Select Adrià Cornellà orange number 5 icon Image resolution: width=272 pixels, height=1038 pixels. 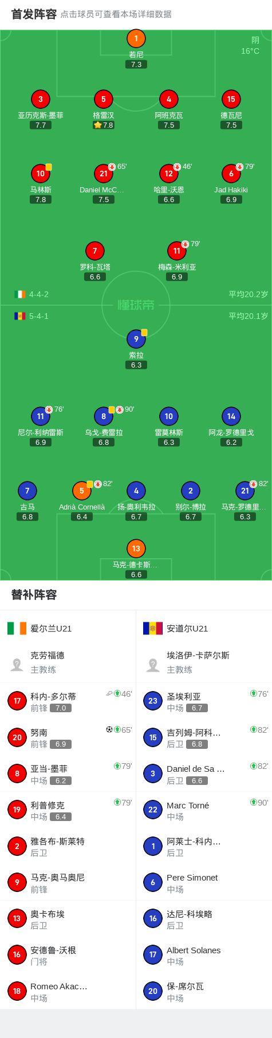[x=82, y=491]
